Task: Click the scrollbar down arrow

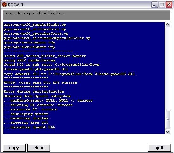Action: pyautogui.click(x=168, y=132)
